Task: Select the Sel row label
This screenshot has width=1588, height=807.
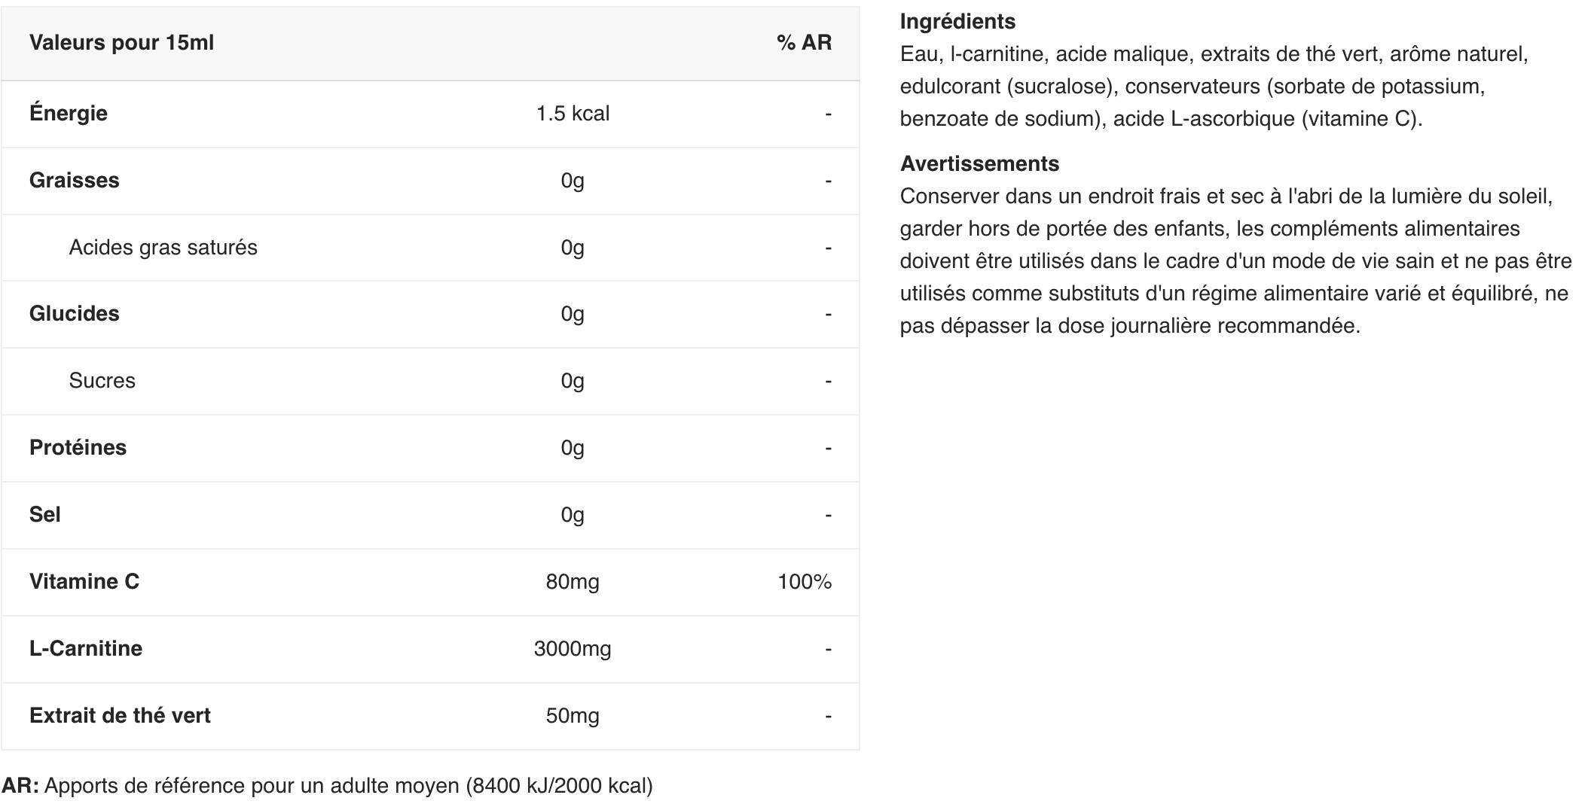Action: click(x=45, y=515)
